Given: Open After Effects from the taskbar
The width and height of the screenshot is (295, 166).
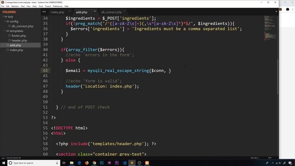Looking at the screenshot, I should pyautogui.click(x=109, y=163).
